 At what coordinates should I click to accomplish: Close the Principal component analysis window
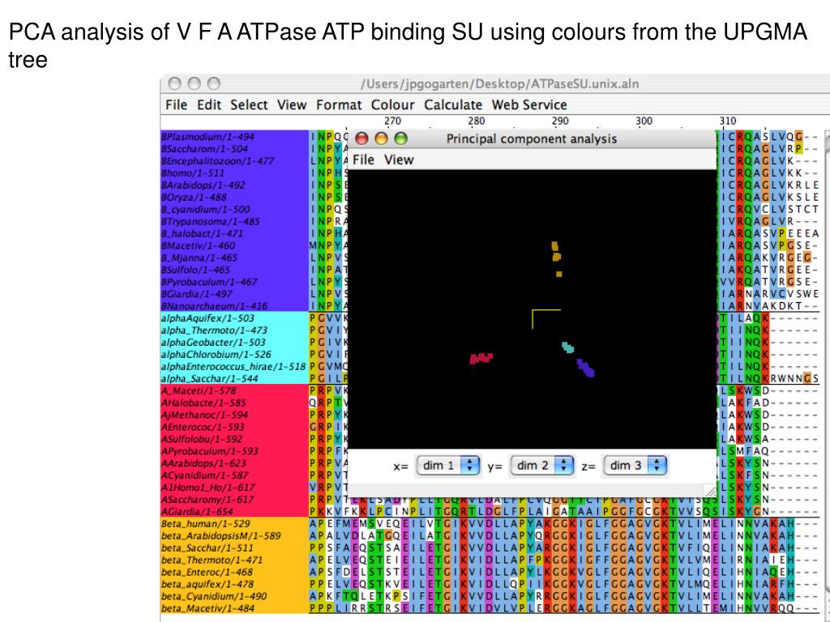362,138
